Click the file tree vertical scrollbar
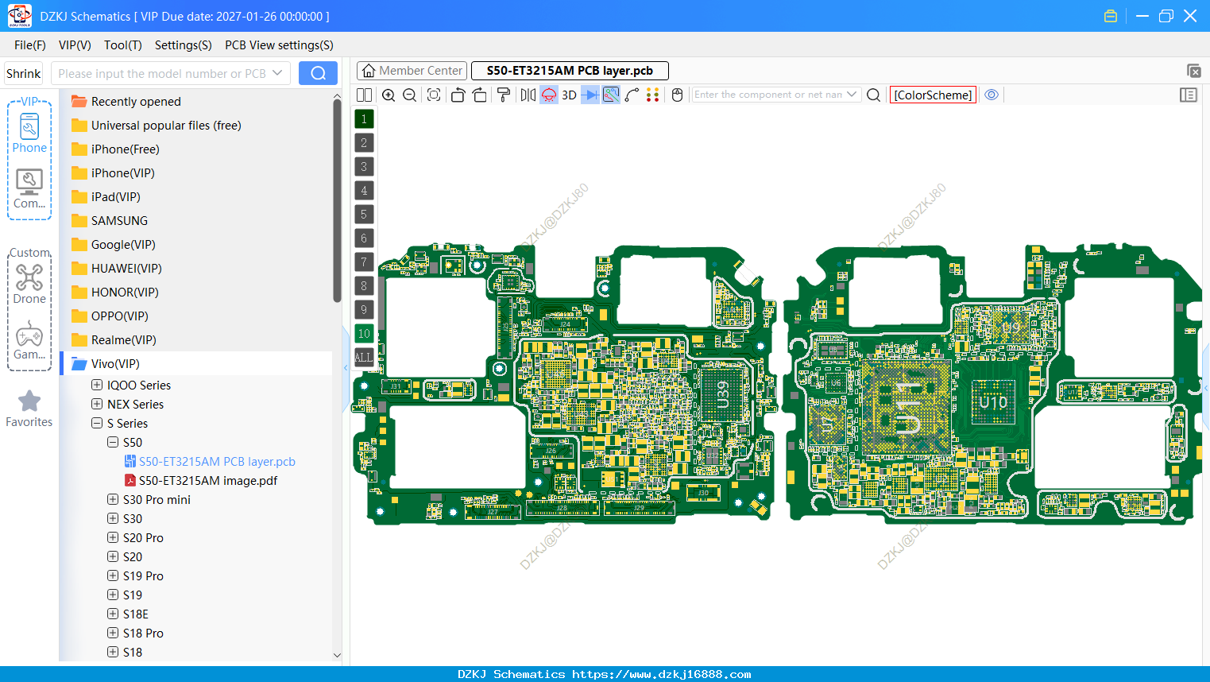 click(337, 200)
